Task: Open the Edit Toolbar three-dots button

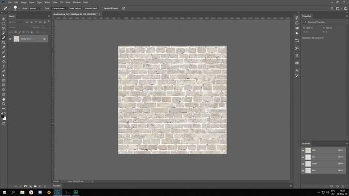Action: pos(4,108)
